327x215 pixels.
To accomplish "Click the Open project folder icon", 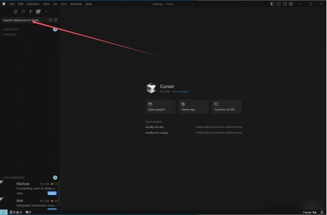I will pos(150,104).
